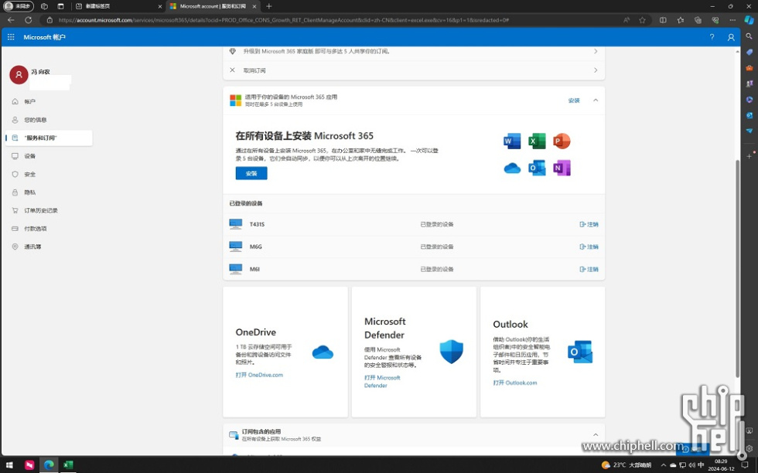The image size is (758, 473).
Task: Open the Edge icon in the taskbar
Action: 49,464
